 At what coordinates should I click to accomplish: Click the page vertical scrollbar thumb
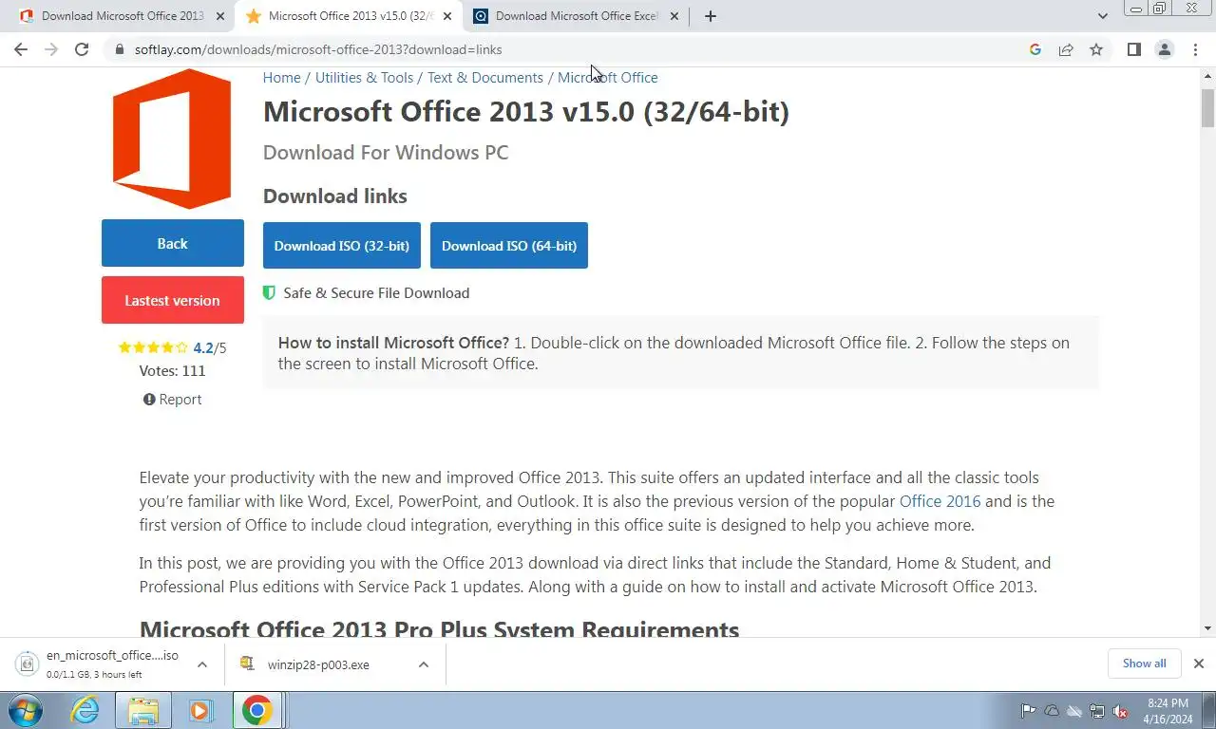pos(1207,107)
